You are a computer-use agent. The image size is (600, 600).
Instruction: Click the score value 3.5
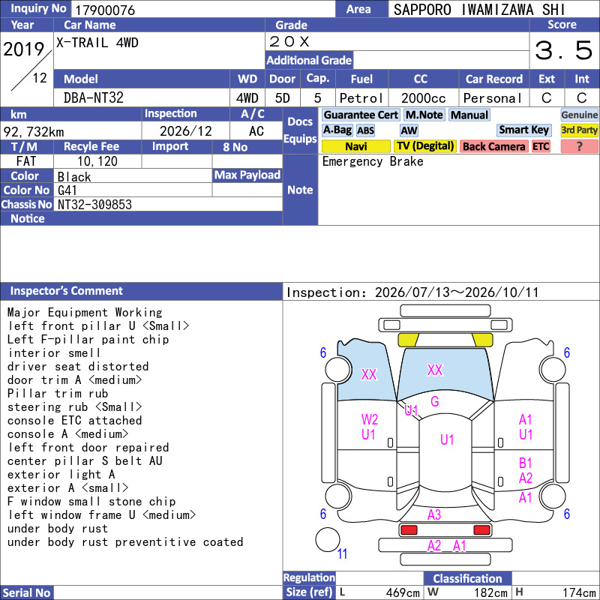564,50
